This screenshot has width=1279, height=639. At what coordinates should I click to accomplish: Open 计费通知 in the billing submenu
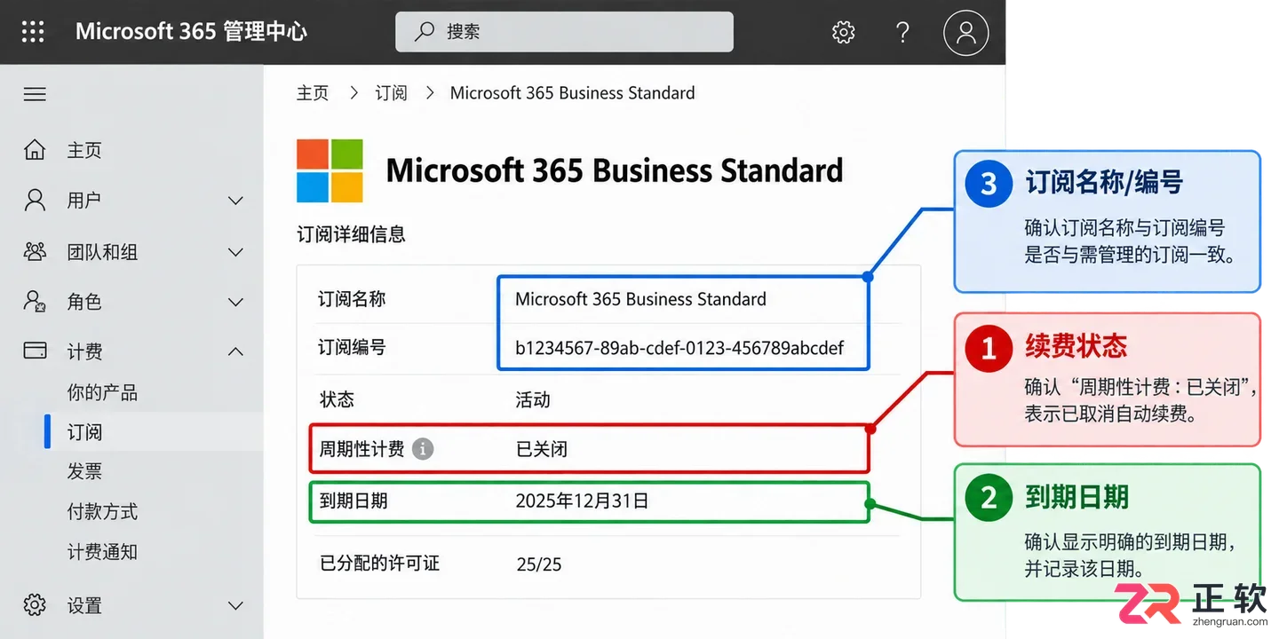click(x=102, y=552)
